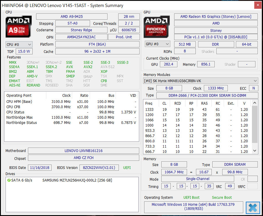The width and height of the screenshot is (263, 216).
Task: Click the 1.3750 V CPU Status VID
Action: point(128,112)
